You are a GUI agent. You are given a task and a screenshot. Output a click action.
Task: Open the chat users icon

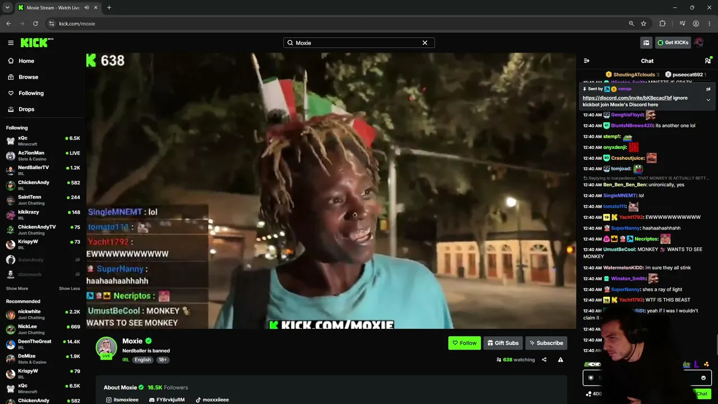708,61
